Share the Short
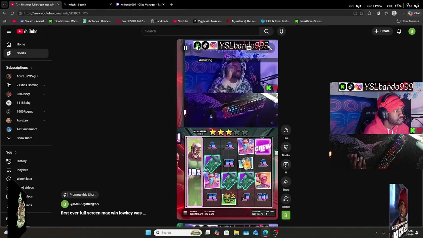 [x=286, y=182]
